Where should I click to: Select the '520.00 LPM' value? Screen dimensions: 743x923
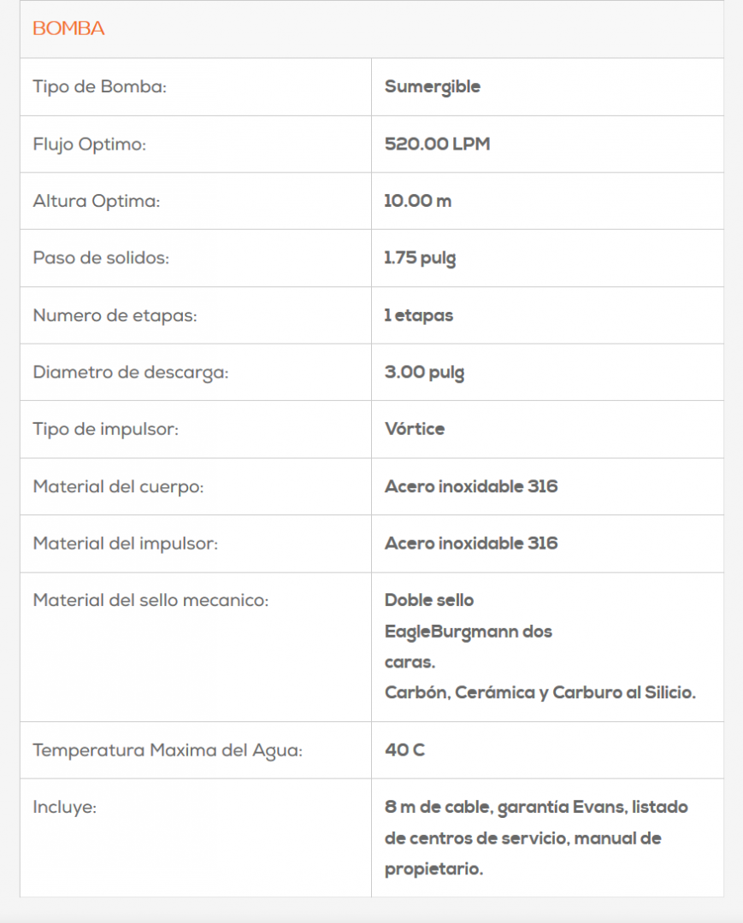pos(437,144)
